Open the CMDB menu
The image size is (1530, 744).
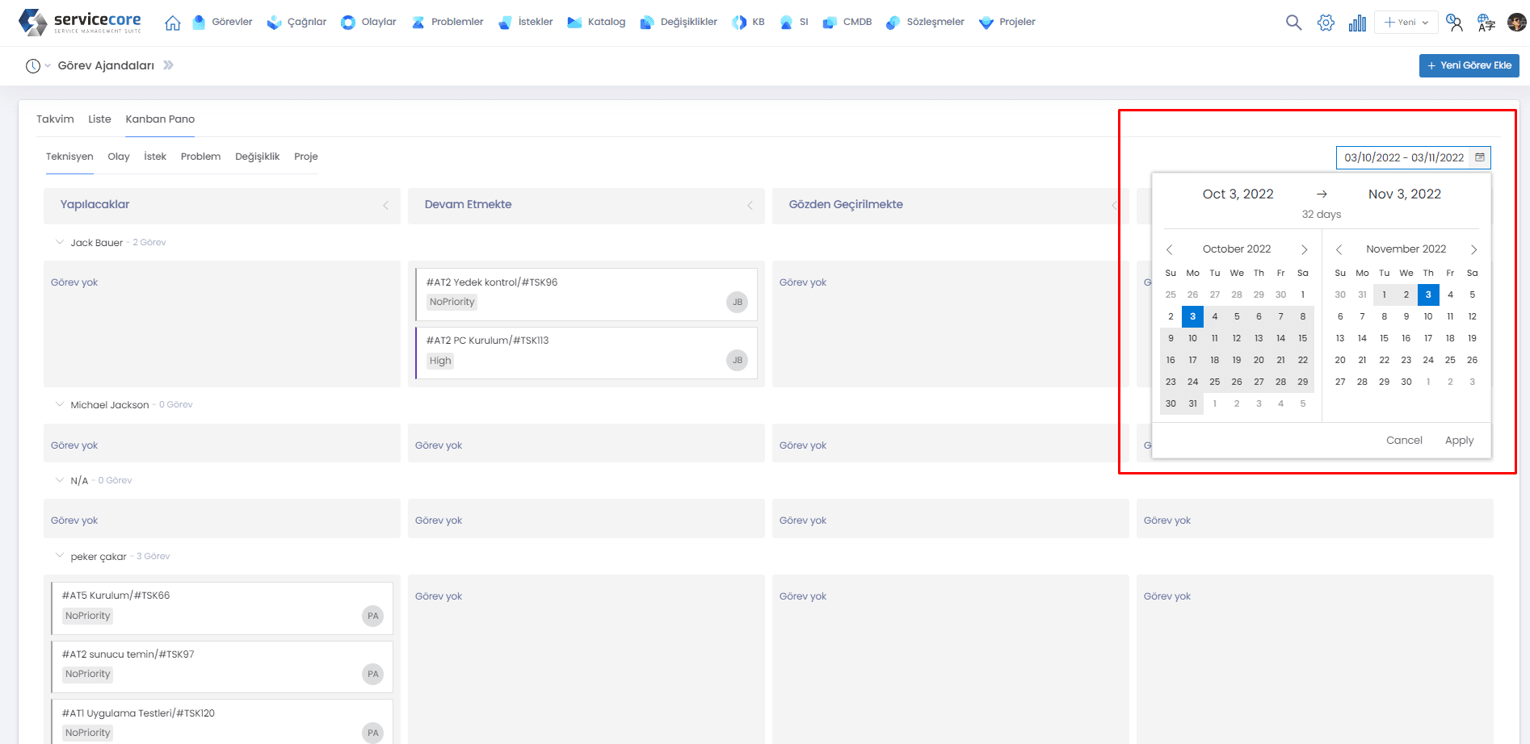pos(847,22)
